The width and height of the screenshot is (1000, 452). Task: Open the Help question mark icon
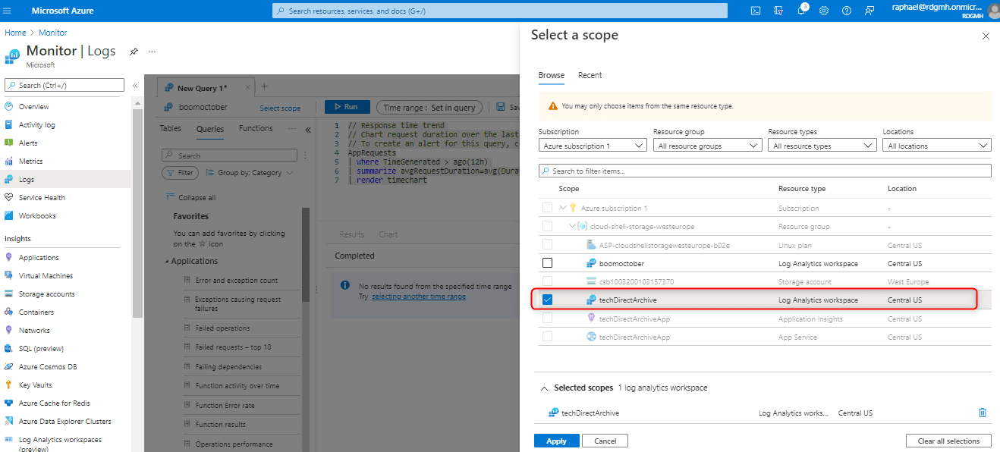tap(847, 11)
